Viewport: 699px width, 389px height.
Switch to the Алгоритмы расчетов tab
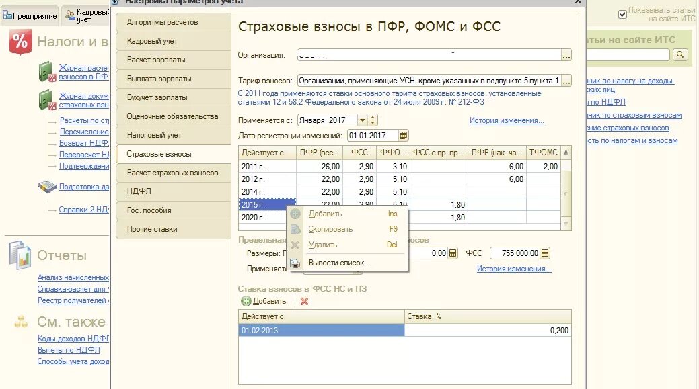[x=174, y=22]
